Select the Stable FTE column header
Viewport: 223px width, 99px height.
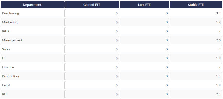pos(196,5)
